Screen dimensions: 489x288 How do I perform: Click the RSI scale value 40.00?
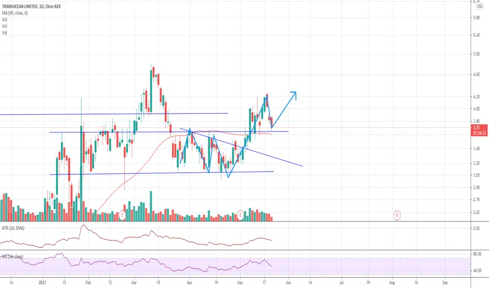[477, 271]
